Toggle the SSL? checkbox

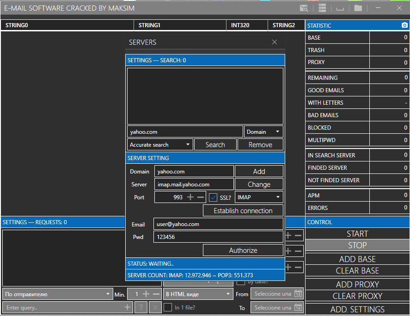coord(213,197)
